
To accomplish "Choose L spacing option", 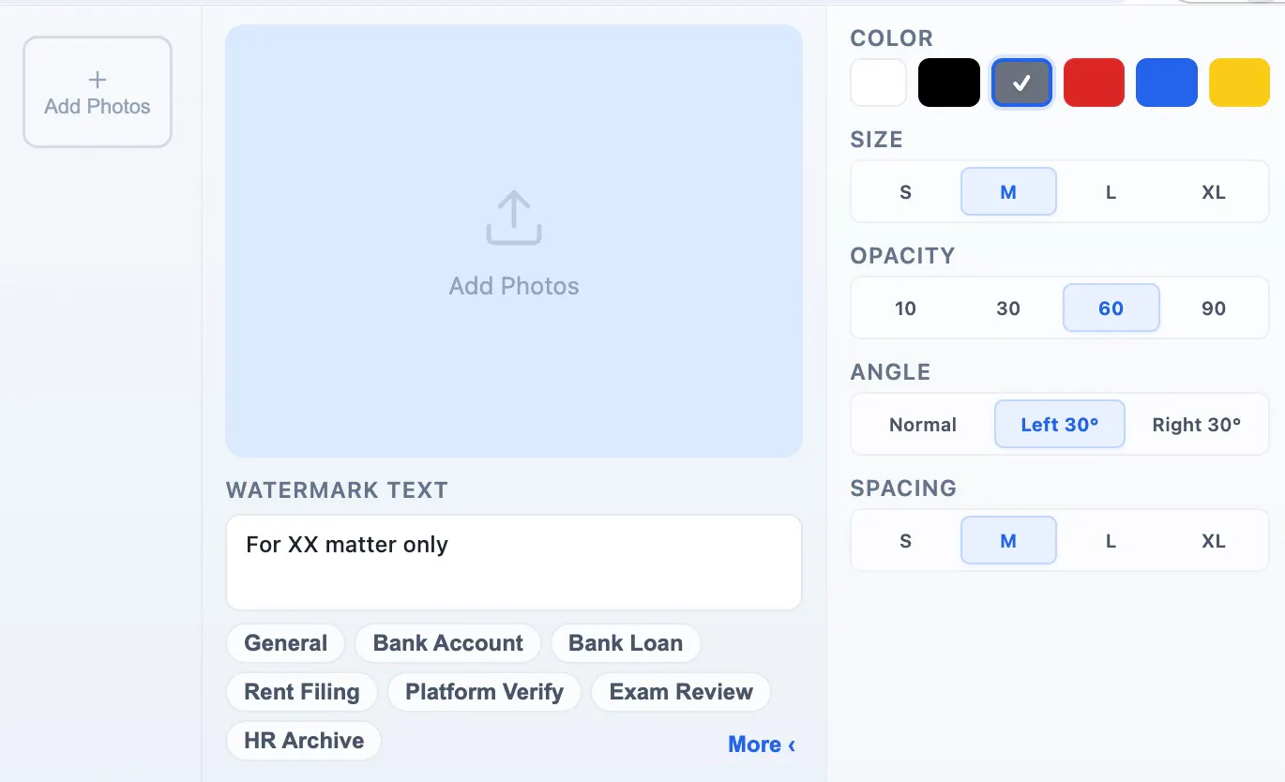I will coord(1111,541).
